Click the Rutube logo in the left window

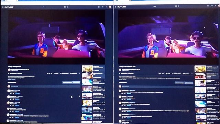(9, 7)
